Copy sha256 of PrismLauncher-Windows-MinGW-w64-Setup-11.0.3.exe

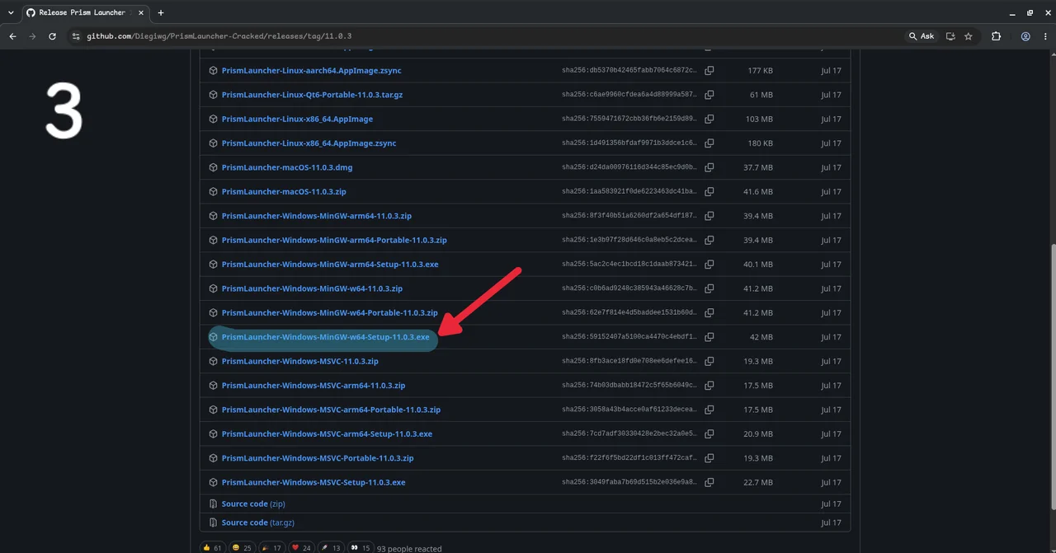point(709,337)
